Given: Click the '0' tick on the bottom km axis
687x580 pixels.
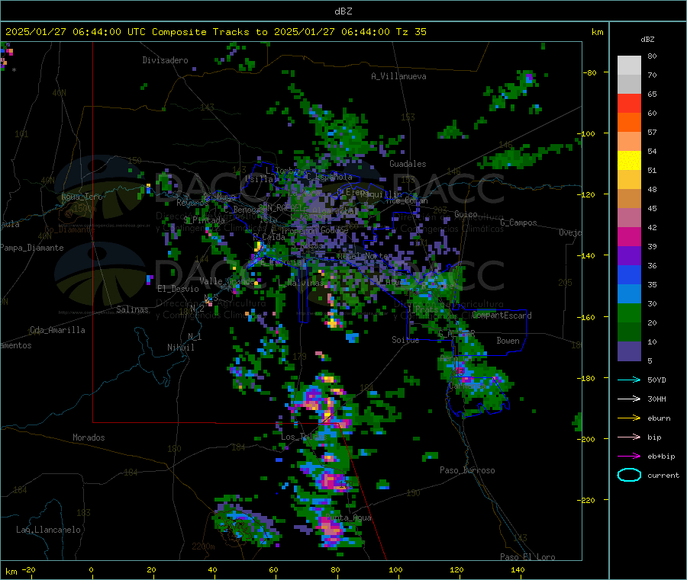Looking at the screenshot, I should click(x=91, y=569).
